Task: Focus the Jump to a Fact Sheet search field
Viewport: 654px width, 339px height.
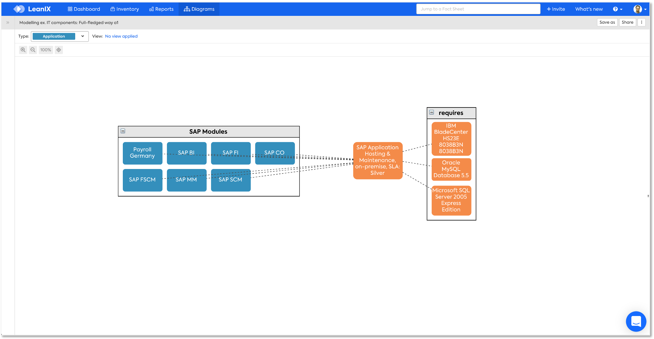Action: click(478, 9)
